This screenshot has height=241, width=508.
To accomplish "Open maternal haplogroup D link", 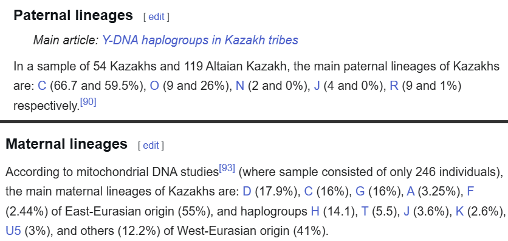I will coord(247,192).
